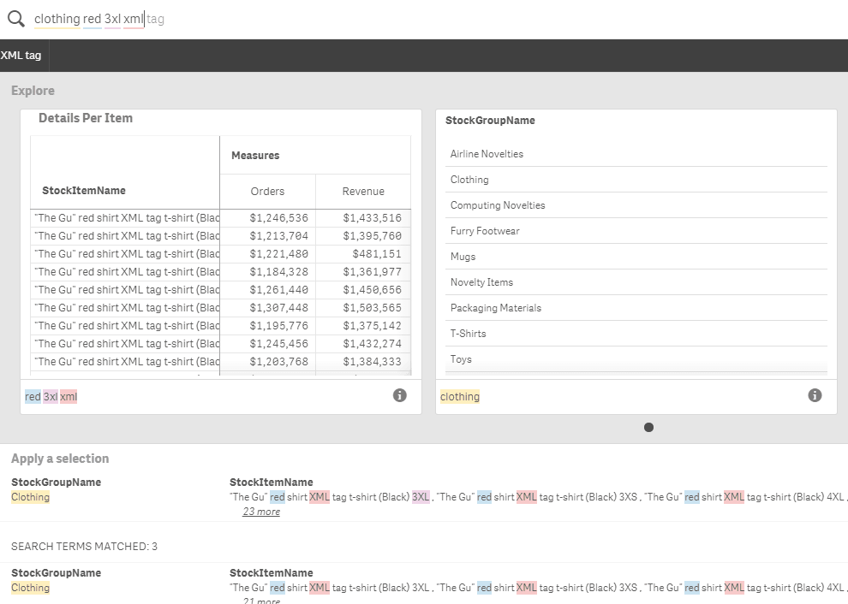Select Packaging Materials list item

coord(636,308)
